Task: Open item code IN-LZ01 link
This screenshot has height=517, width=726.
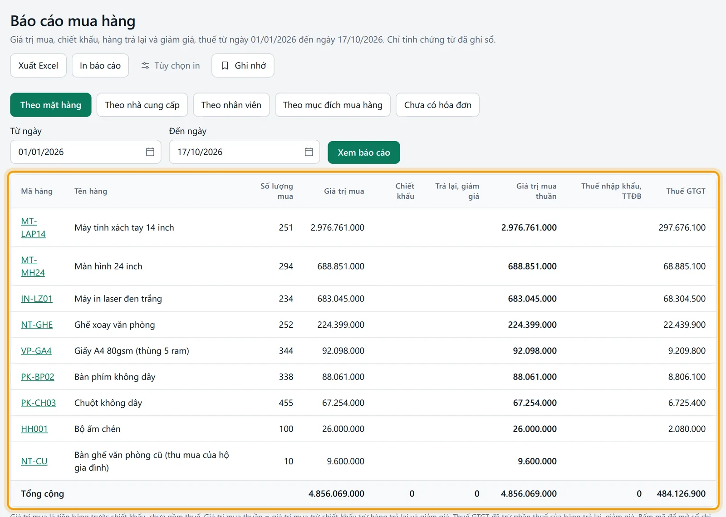Action: (x=37, y=299)
